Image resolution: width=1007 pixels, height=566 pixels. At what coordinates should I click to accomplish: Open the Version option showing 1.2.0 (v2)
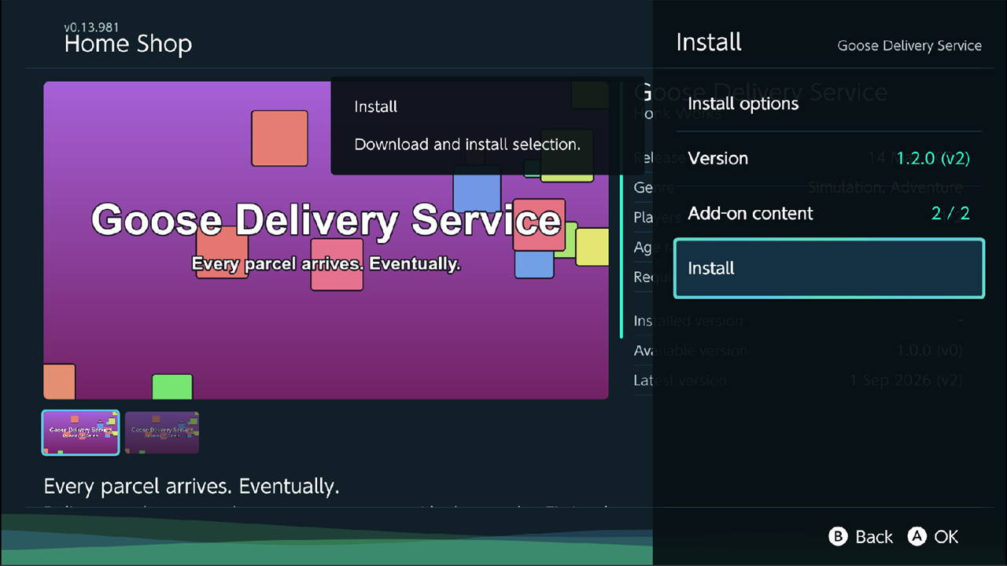(829, 158)
